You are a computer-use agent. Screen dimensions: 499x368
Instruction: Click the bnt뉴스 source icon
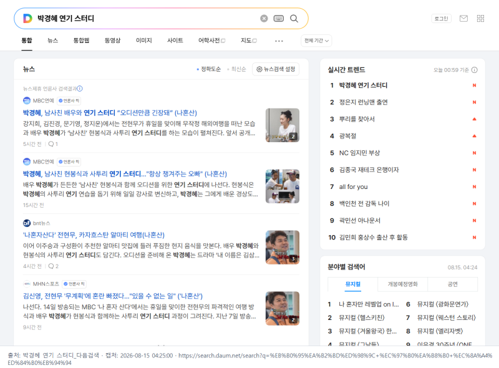click(27, 223)
